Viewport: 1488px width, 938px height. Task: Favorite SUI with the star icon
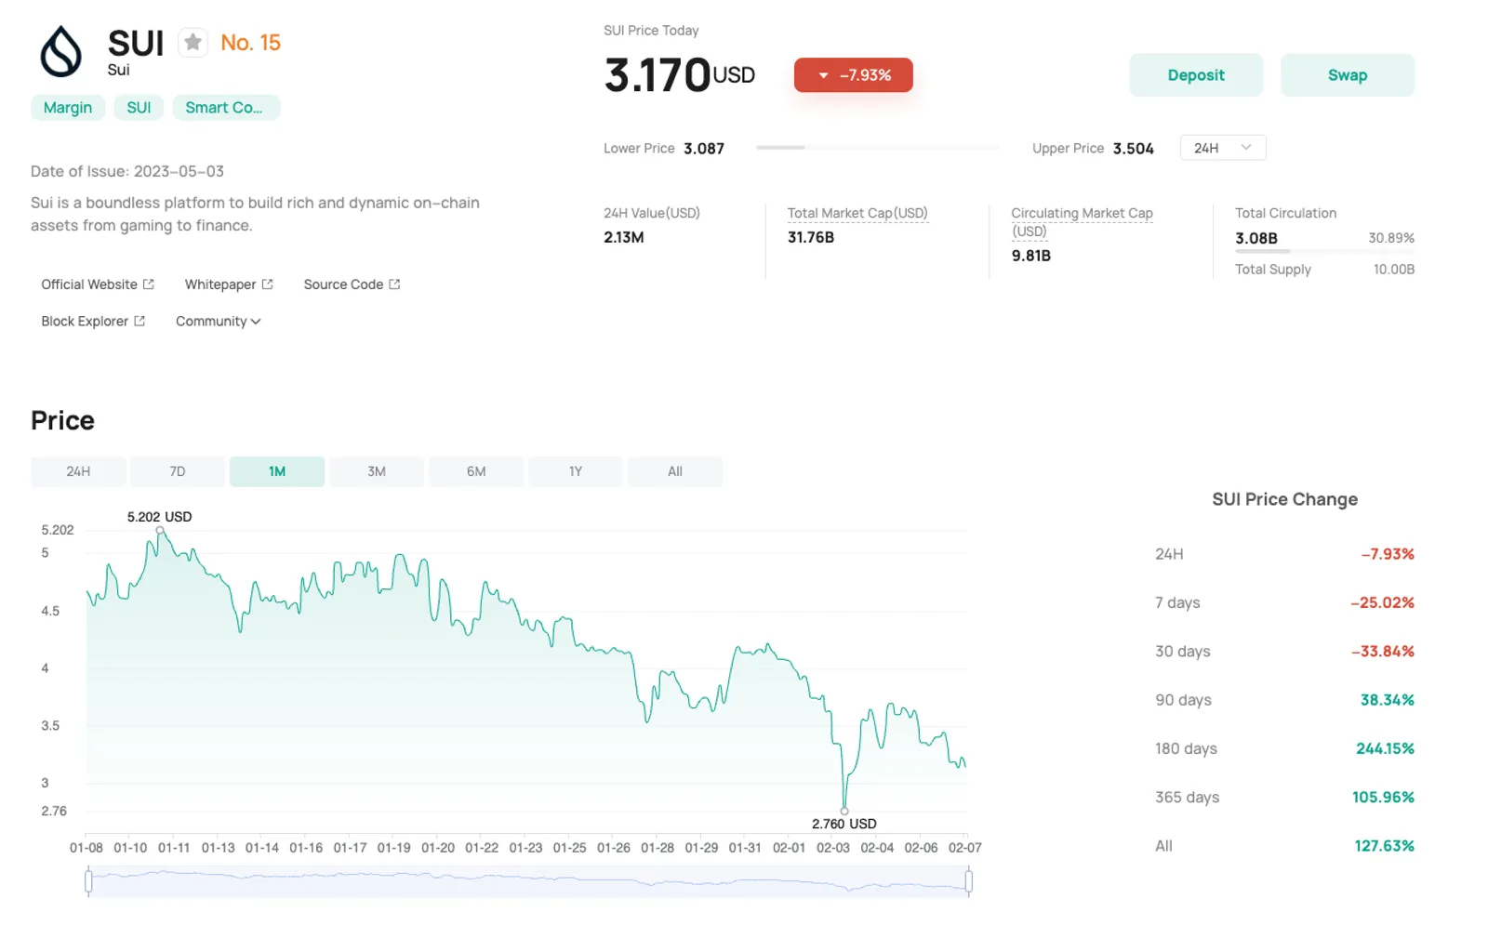click(x=193, y=42)
